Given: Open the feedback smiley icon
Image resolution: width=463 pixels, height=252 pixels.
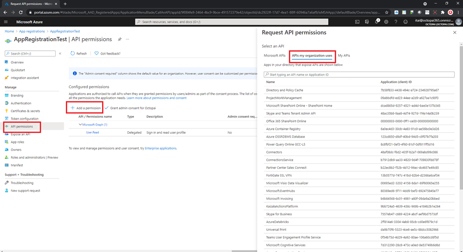Looking at the screenshot, I should 405,22.
